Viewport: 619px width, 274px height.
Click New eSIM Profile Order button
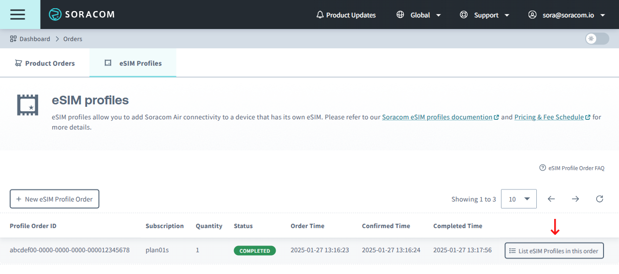(55, 199)
